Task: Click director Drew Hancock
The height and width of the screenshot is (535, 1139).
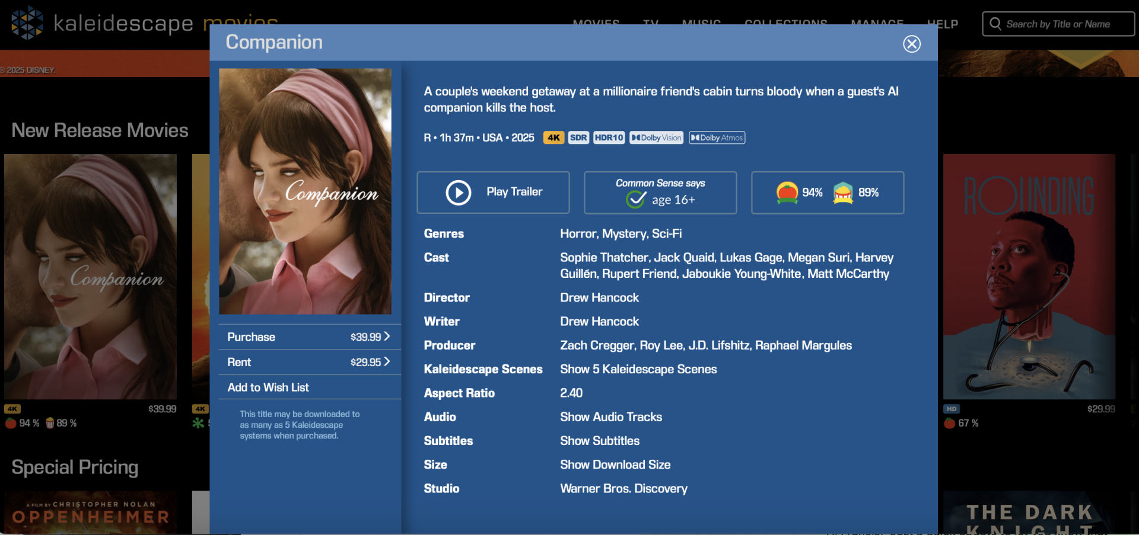Action: click(599, 297)
